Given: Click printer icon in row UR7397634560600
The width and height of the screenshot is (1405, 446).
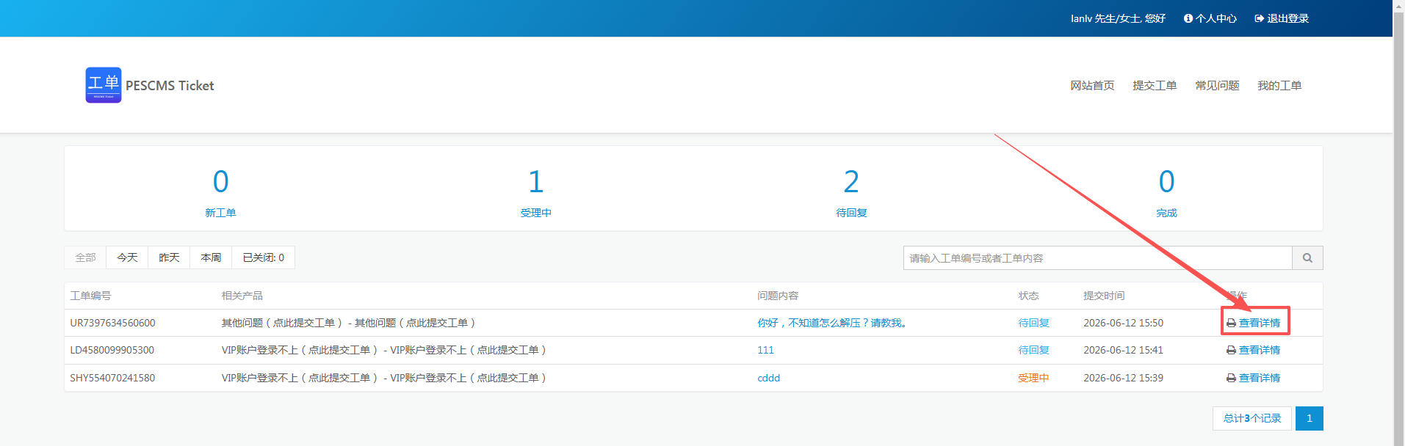Looking at the screenshot, I should click(1231, 323).
